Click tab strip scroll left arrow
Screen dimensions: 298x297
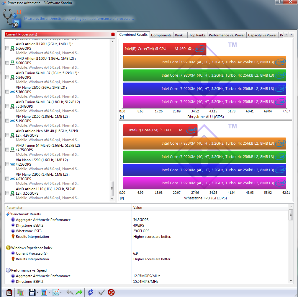point(286,35)
